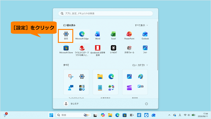Open the Wi-Fi network tray icon
Viewport: 211px width, 119px height.
pos(185,115)
